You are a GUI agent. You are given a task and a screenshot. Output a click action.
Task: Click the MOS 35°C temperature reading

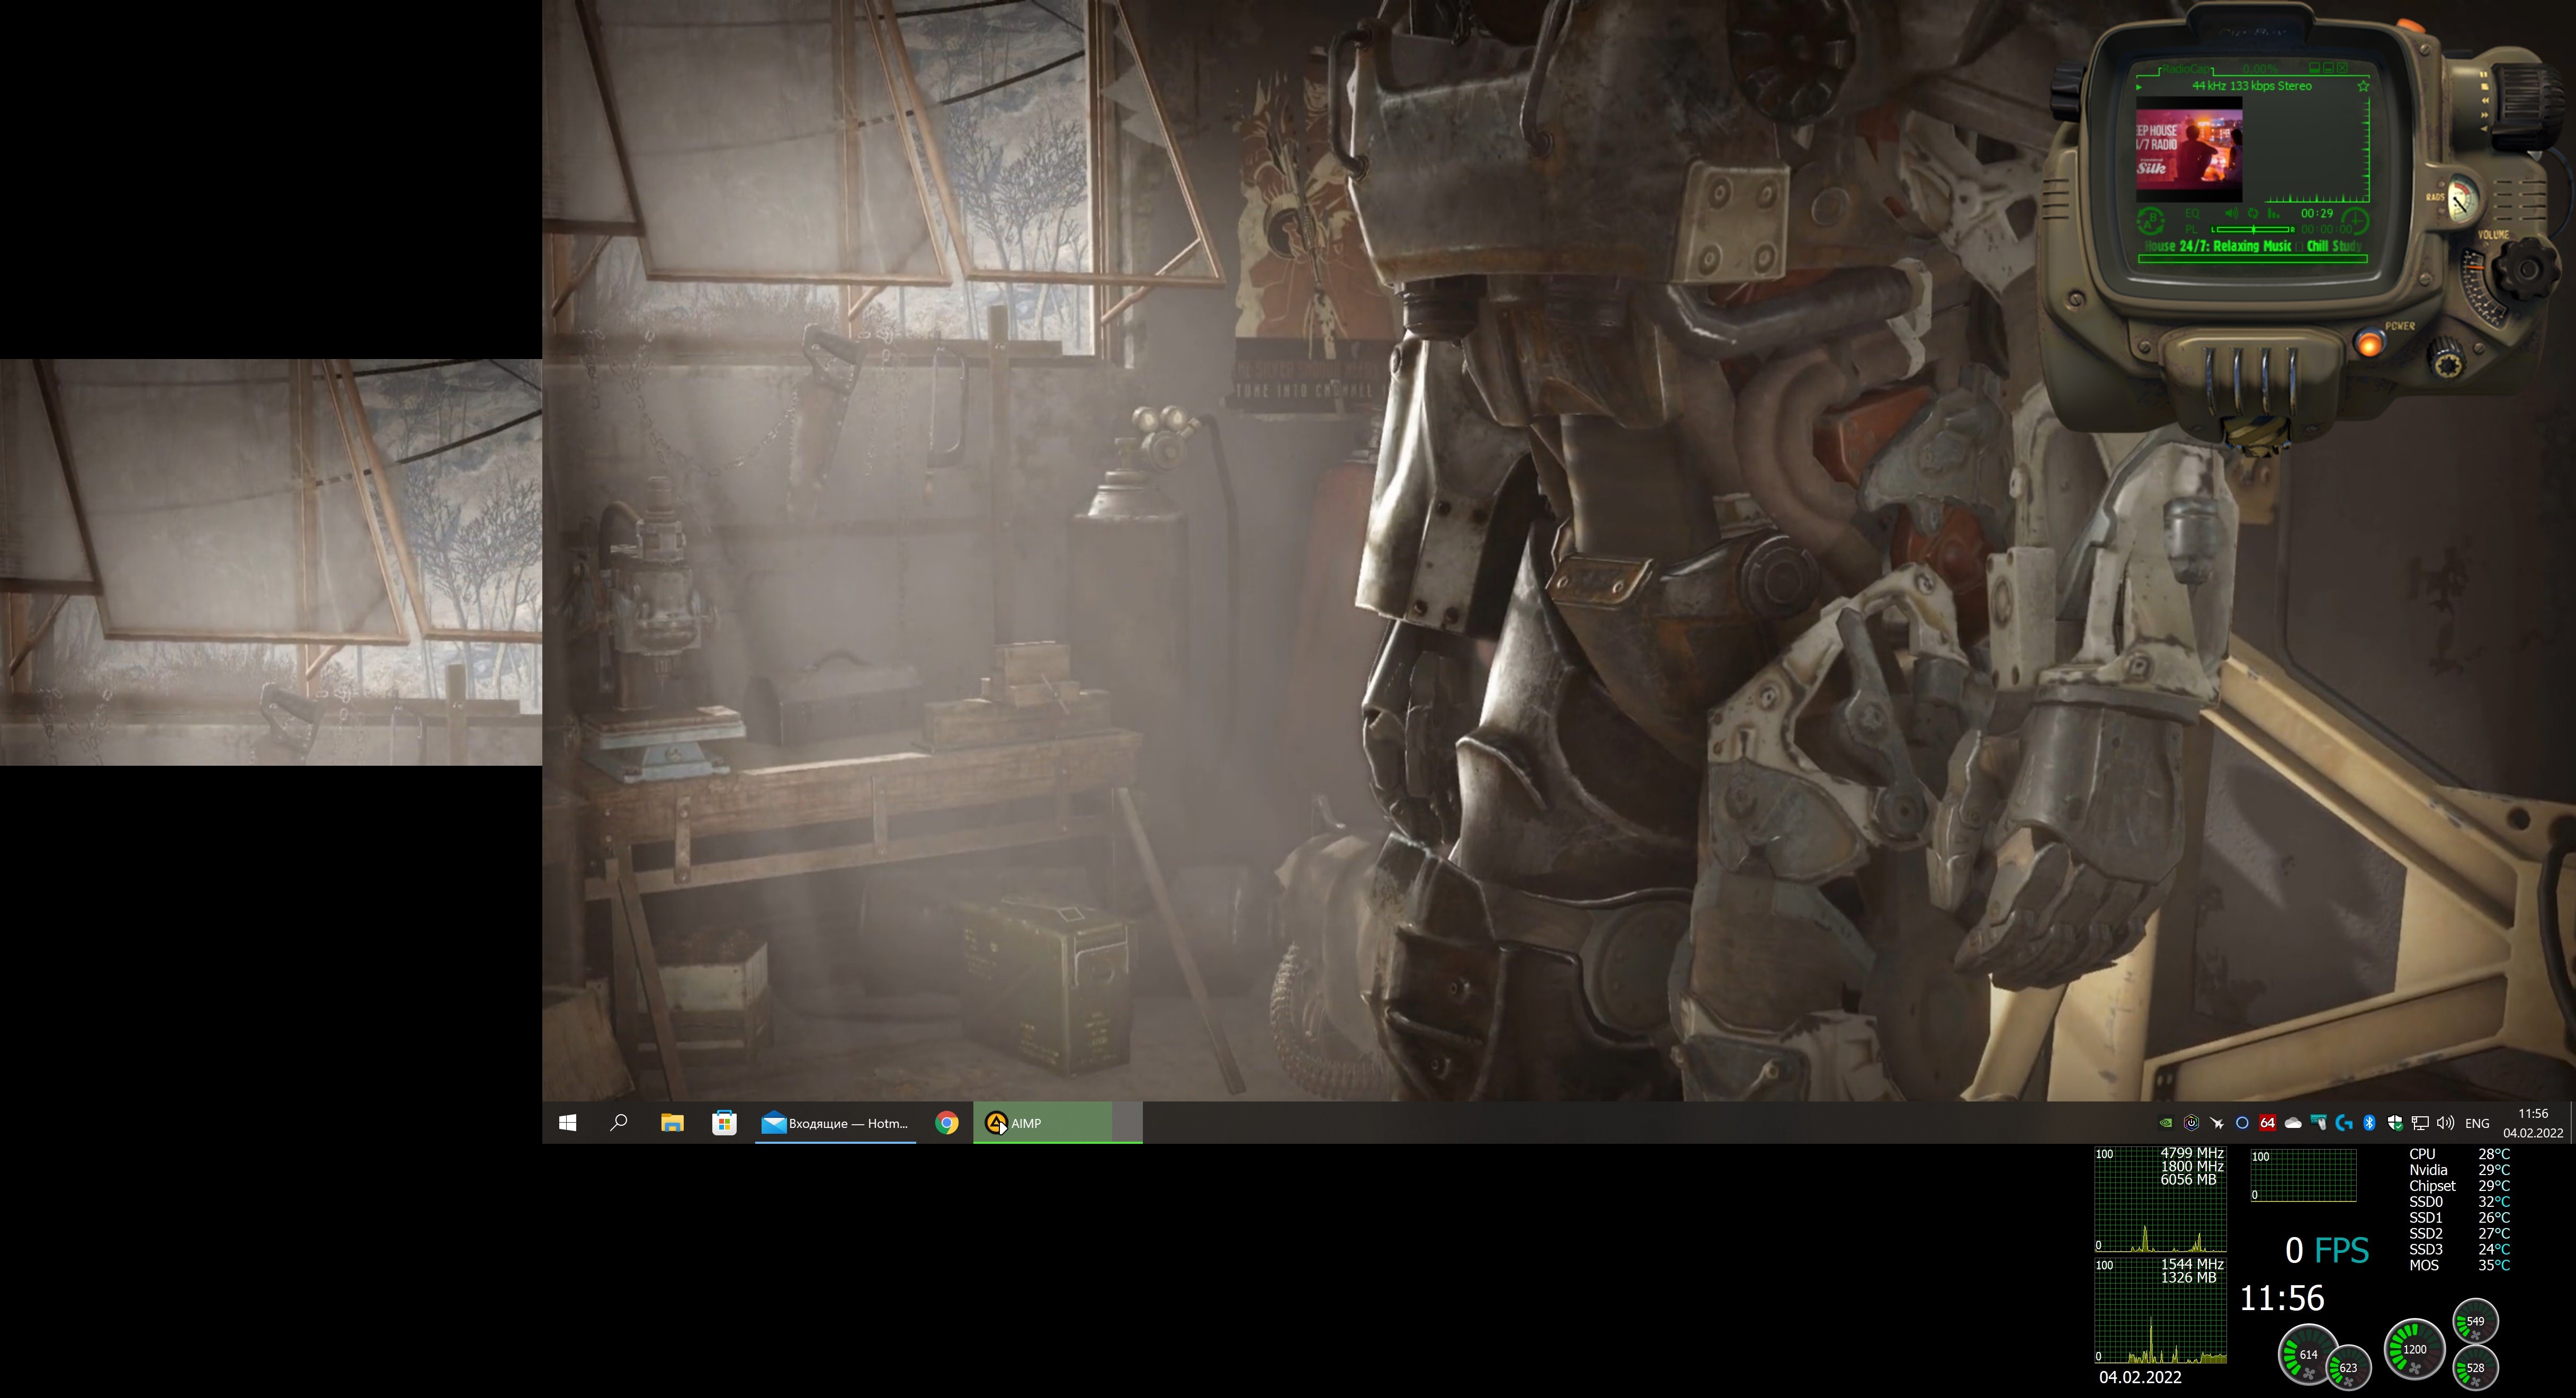[x=2459, y=1265]
